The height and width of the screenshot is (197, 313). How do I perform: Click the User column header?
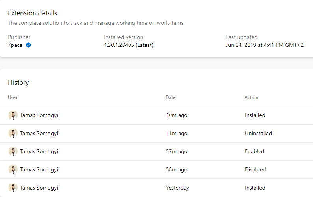[13, 97]
